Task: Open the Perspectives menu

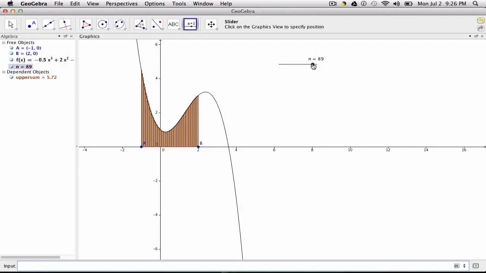Action: tap(121, 4)
